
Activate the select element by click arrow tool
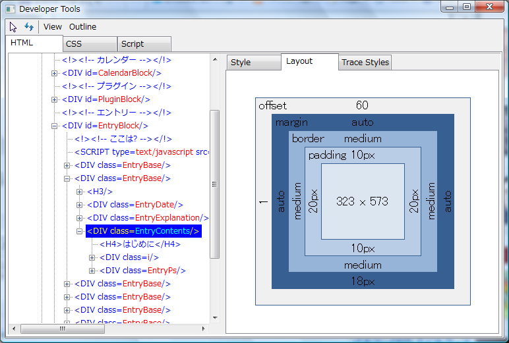(x=13, y=27)
